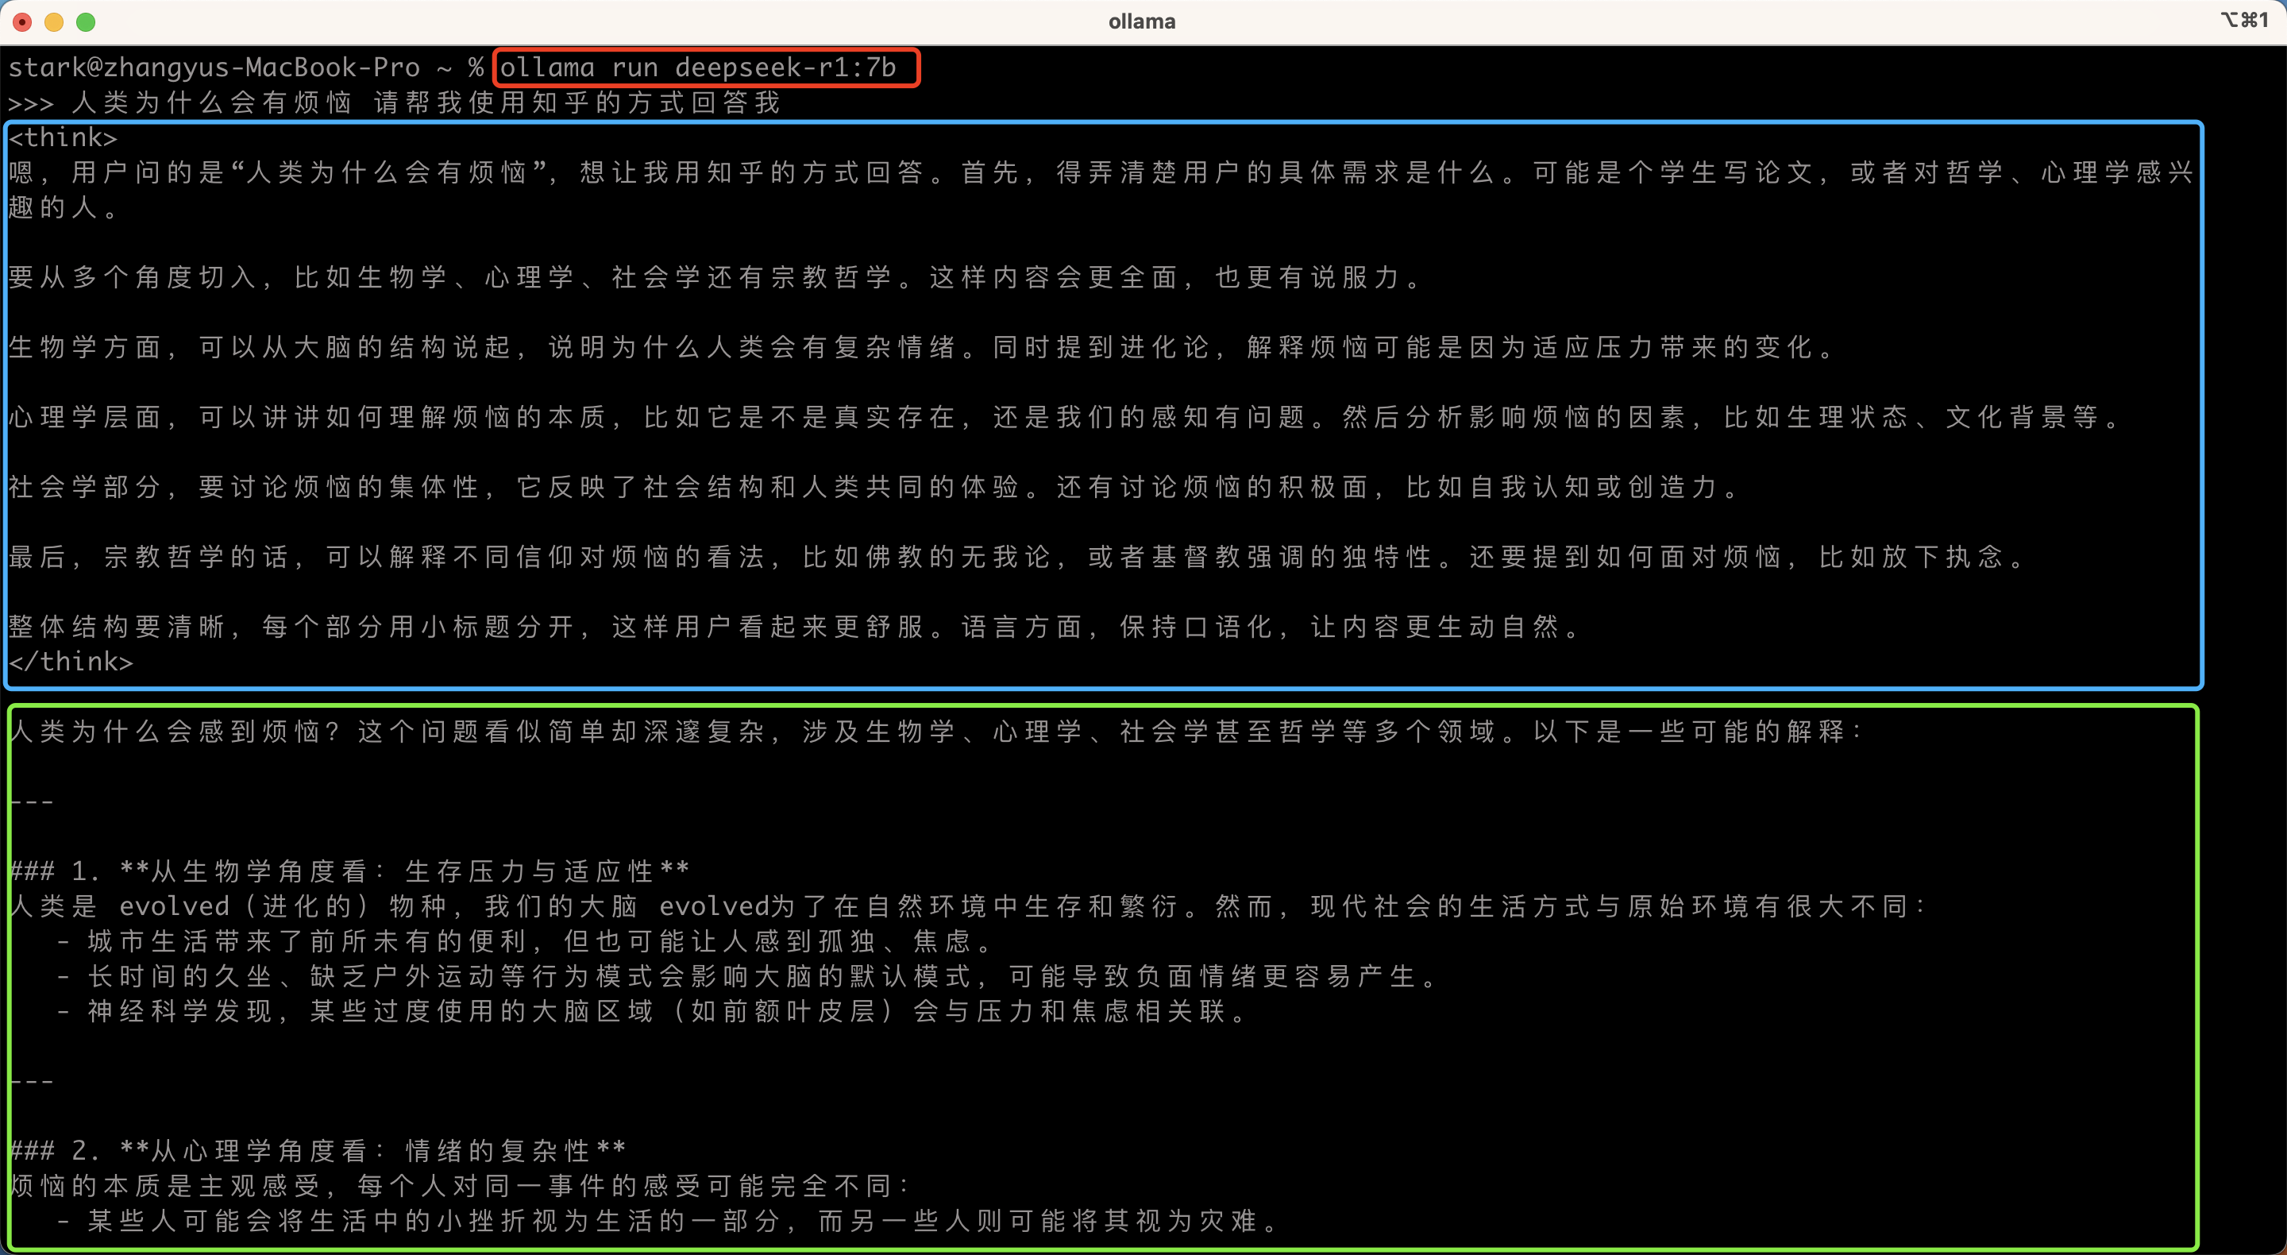Click heading '### 1. **从生物学角度看'
Viewport: 2287px width, 1255px height.
pyautogui.click(x=349, y=871)
